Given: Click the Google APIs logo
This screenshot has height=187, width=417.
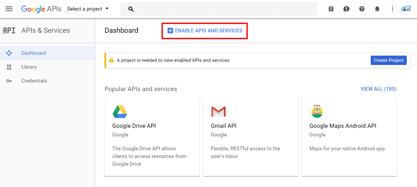Looking at the screenshot, I should pyautogui.click(x=41, y=9).
